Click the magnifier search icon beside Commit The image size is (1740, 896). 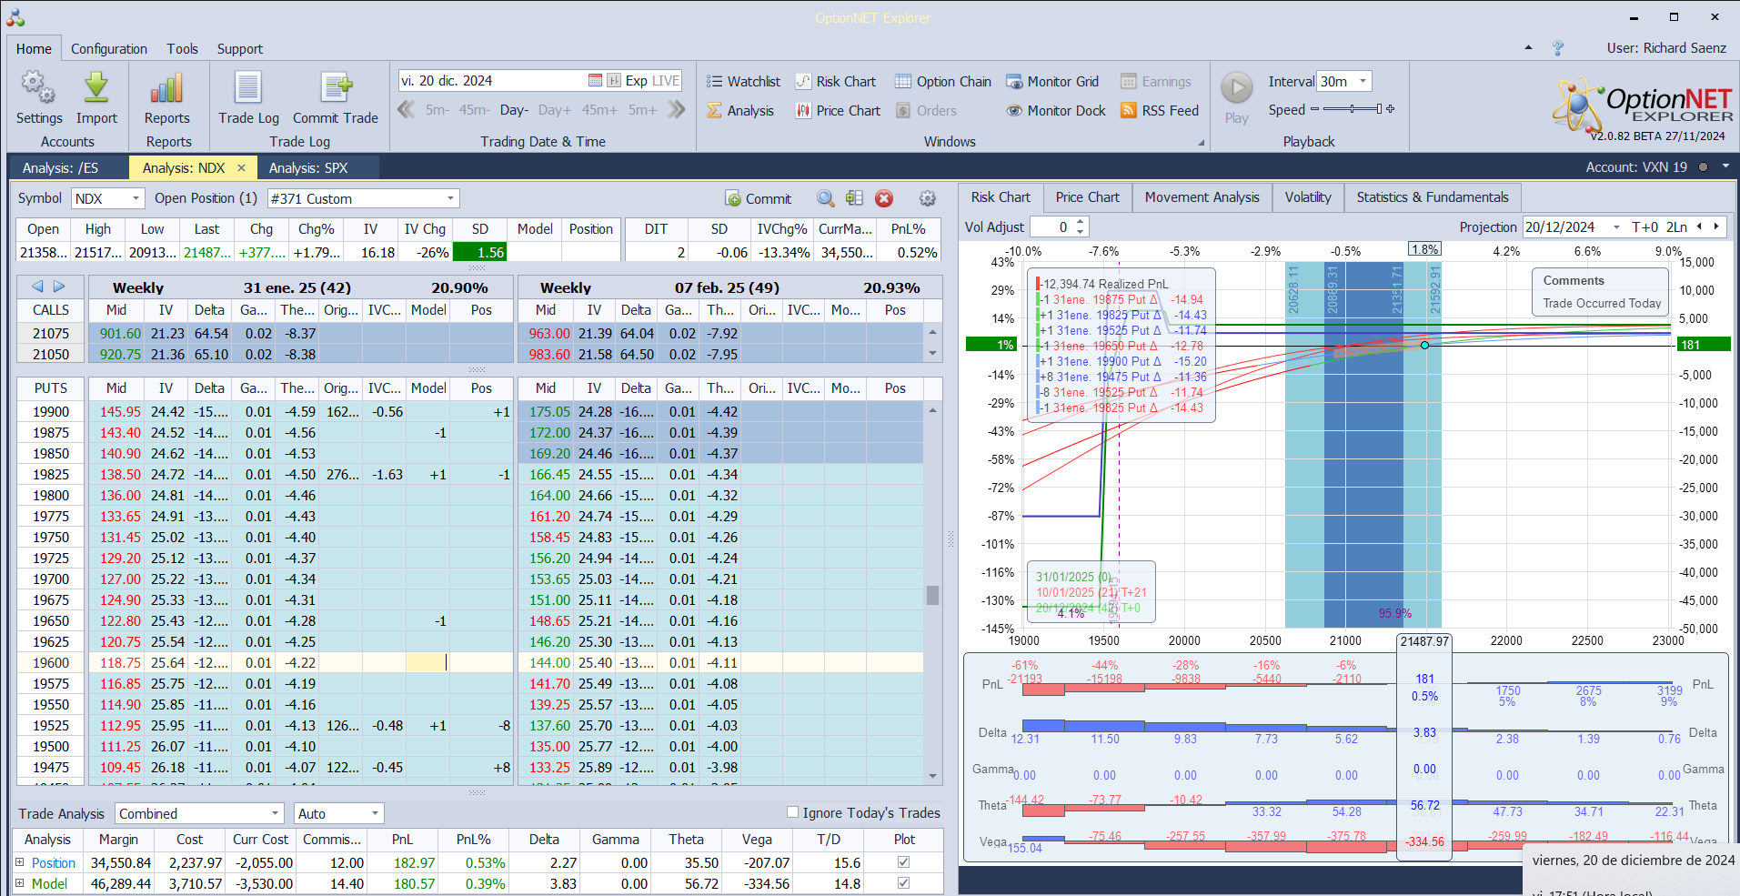(825, 198)
